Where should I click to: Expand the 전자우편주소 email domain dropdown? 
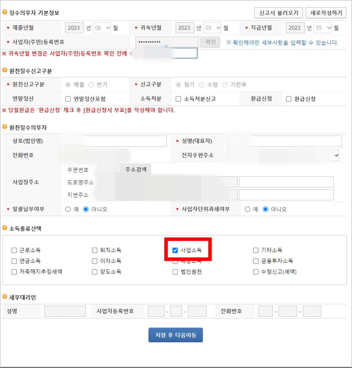336,155
